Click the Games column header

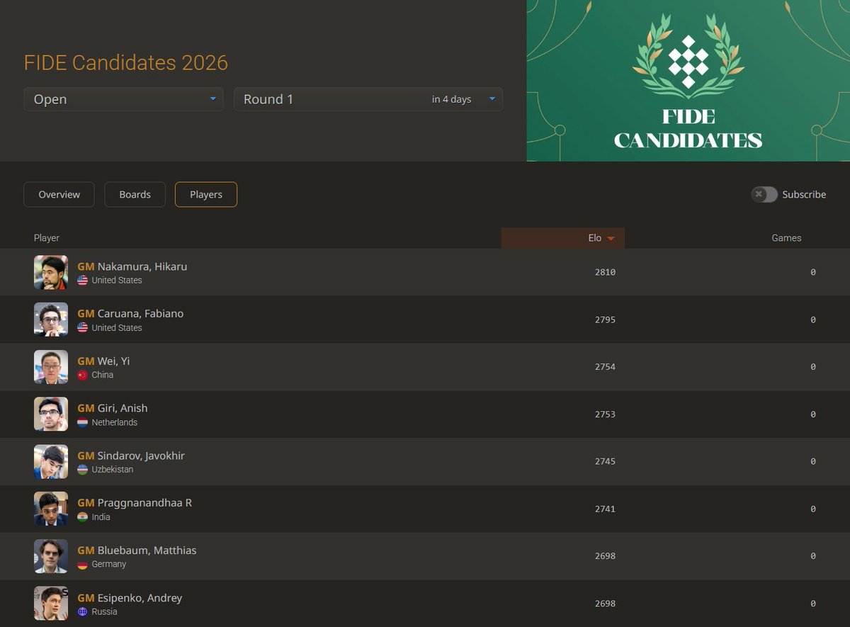(786, 238)
